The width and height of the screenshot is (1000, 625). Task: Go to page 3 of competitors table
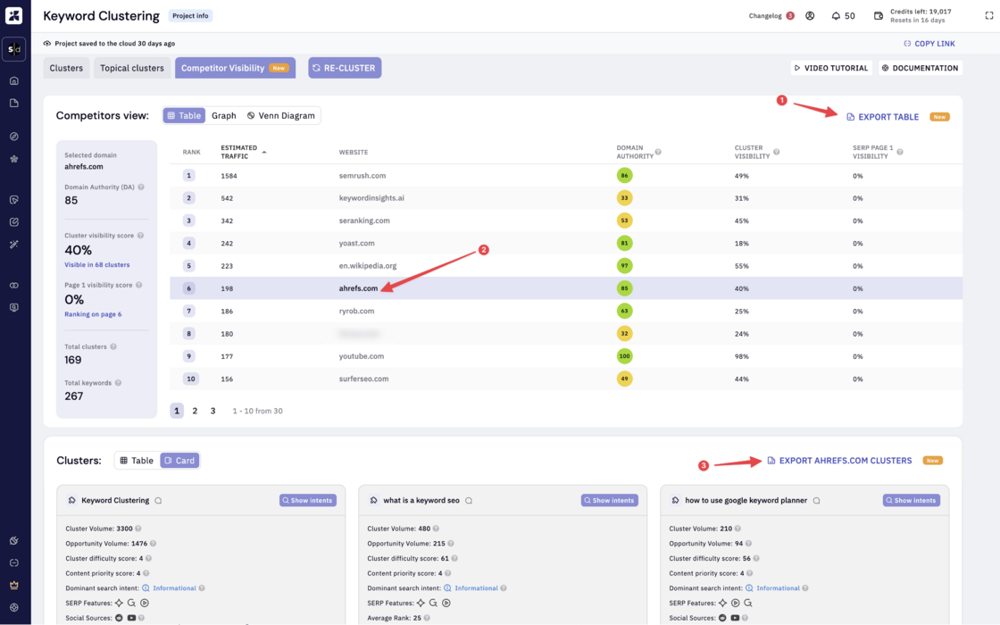pos(213,411)
